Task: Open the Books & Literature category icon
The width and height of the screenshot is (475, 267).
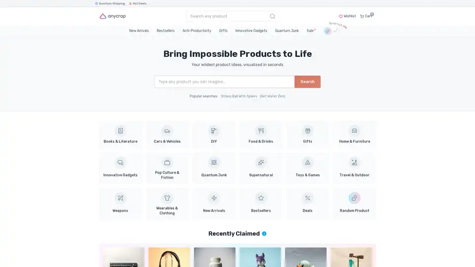Action: [x=120, y=131]
